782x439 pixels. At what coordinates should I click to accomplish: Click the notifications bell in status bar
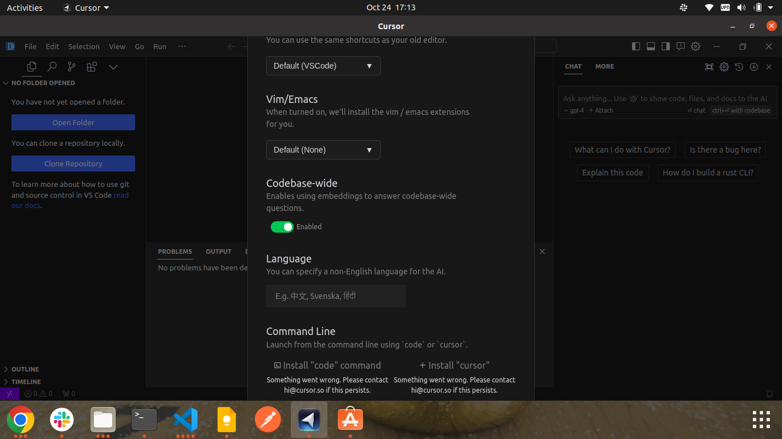coord(770,394)
